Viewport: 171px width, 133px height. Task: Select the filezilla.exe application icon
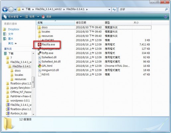point(40,45)
